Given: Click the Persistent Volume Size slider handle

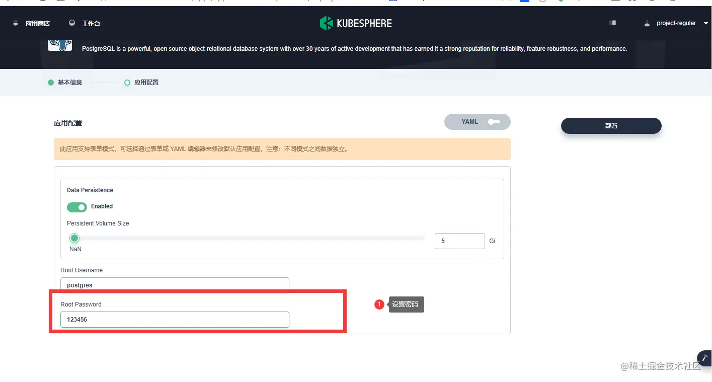Looking at the screenshot, I should pyautogui.click(x=74, y=238).
